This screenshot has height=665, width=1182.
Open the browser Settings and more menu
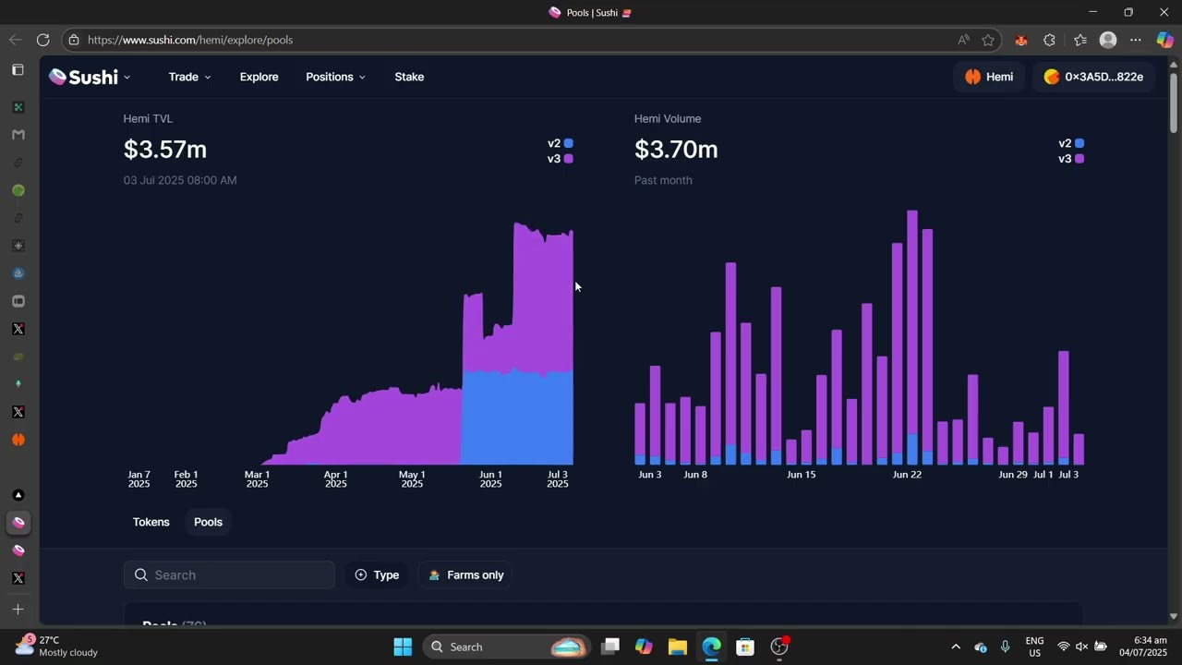point(1136,40)
